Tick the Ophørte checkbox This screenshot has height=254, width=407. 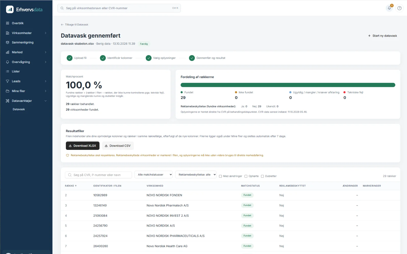tap(246, 176)
